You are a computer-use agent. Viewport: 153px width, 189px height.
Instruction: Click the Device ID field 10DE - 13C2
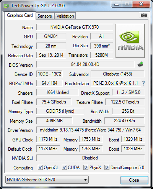(x=49, y=74)
